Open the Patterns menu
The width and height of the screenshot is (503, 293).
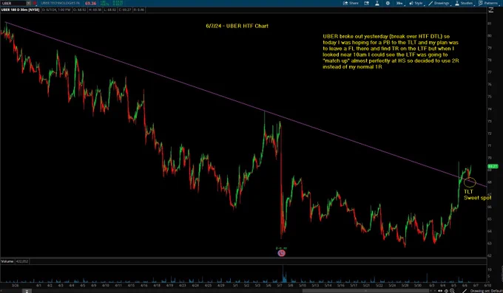click(488, 3)
